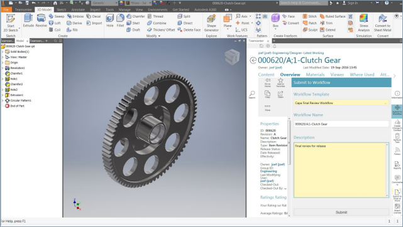Launch the Stress Analysis tool
Viewport: 403px width, 227px height.
[x=363, y=23]
